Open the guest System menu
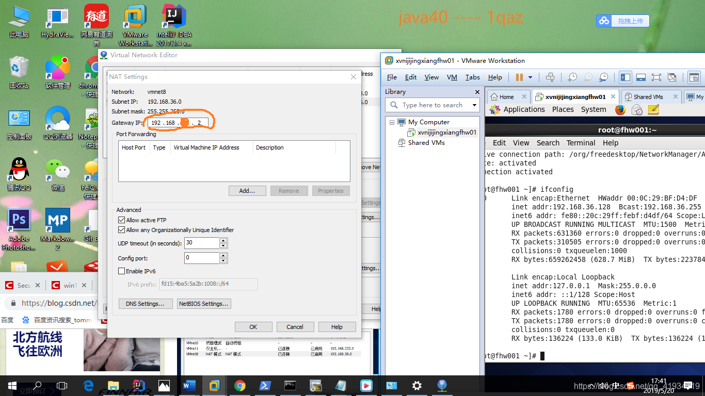 (x=594, y=109)
